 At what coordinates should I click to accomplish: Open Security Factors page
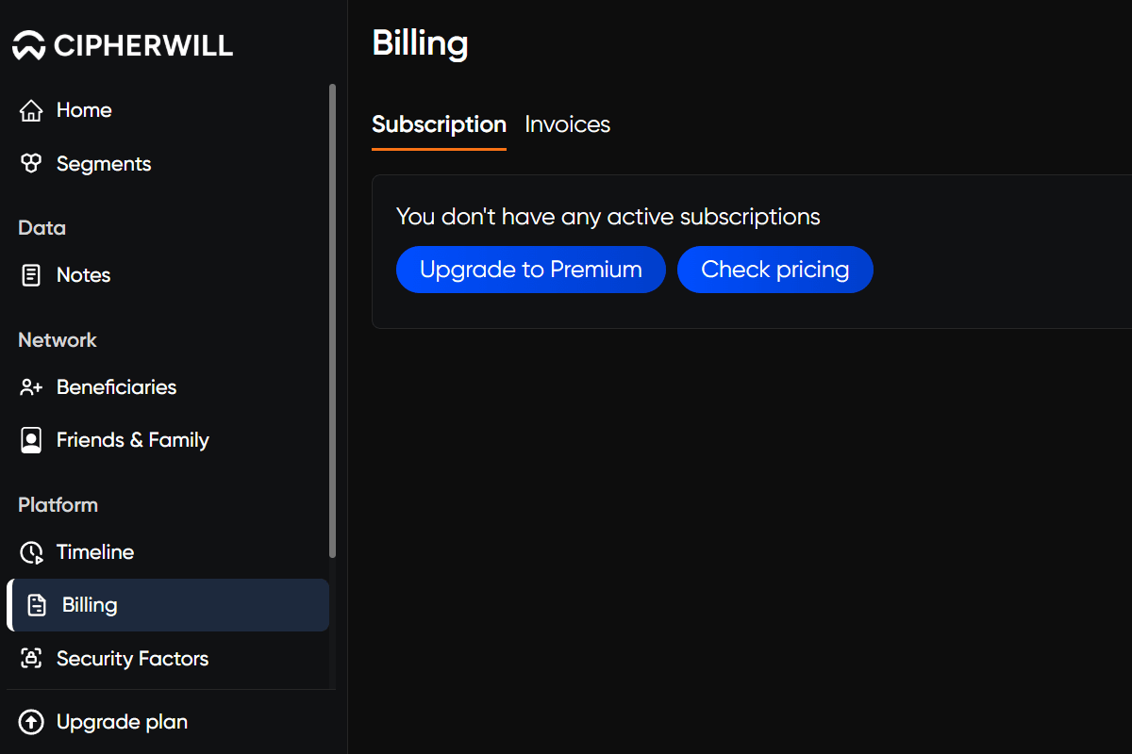(x=168, y=659)
